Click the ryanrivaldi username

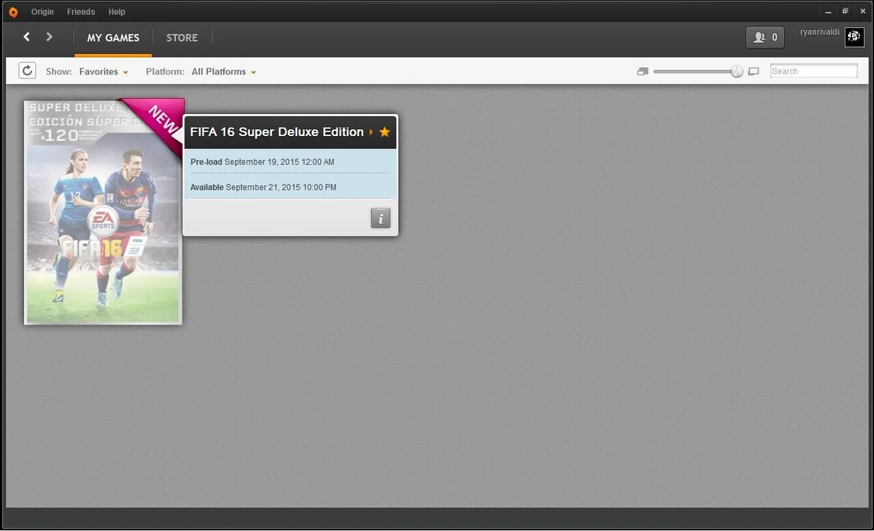pos(820,32)
